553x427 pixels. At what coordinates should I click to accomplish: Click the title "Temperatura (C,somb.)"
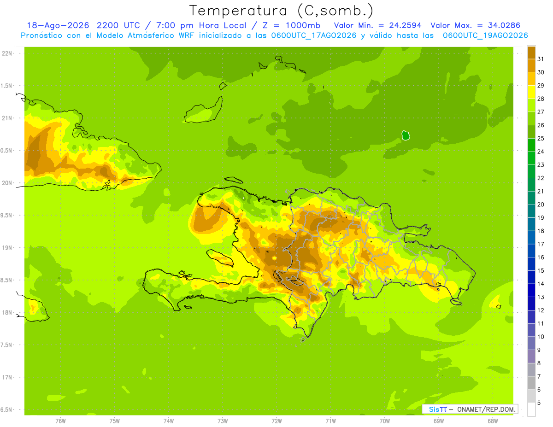[x=282, y=11]
